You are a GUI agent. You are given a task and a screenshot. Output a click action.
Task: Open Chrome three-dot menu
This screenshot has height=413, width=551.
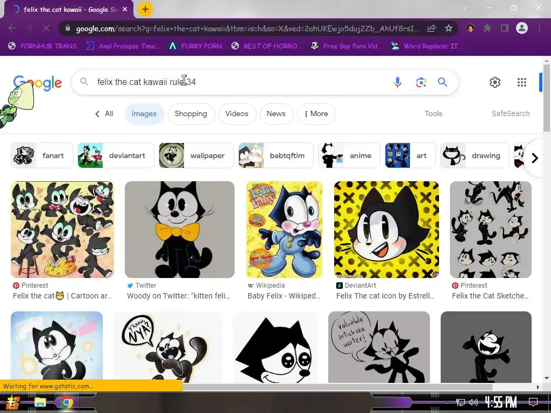click(x=539, y=28)
